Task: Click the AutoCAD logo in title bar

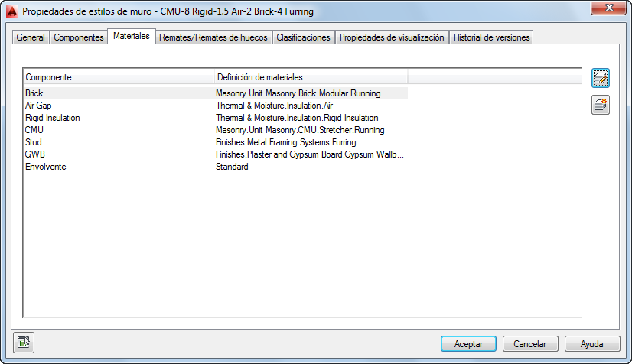Action: click(12, 11)
